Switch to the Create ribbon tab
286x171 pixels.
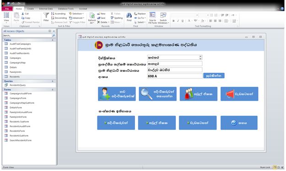(31, 9)
